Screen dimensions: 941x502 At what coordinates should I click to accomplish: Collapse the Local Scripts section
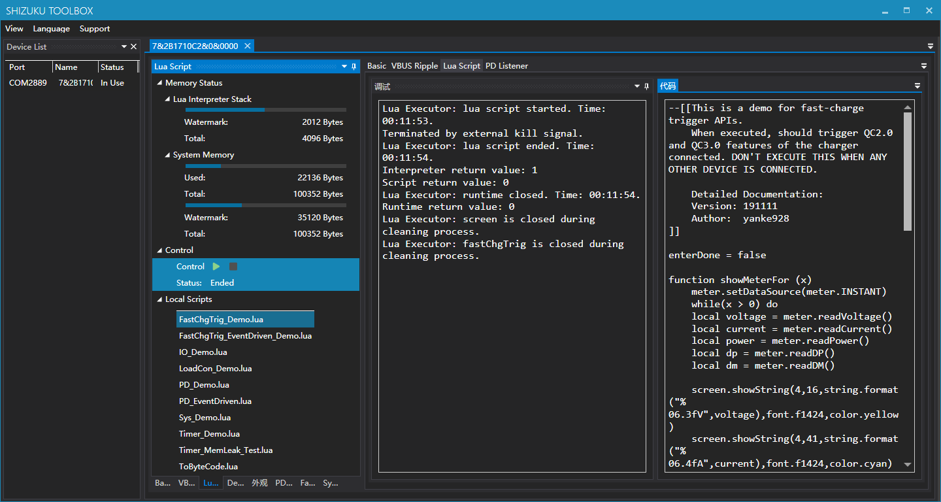[159, 299]
